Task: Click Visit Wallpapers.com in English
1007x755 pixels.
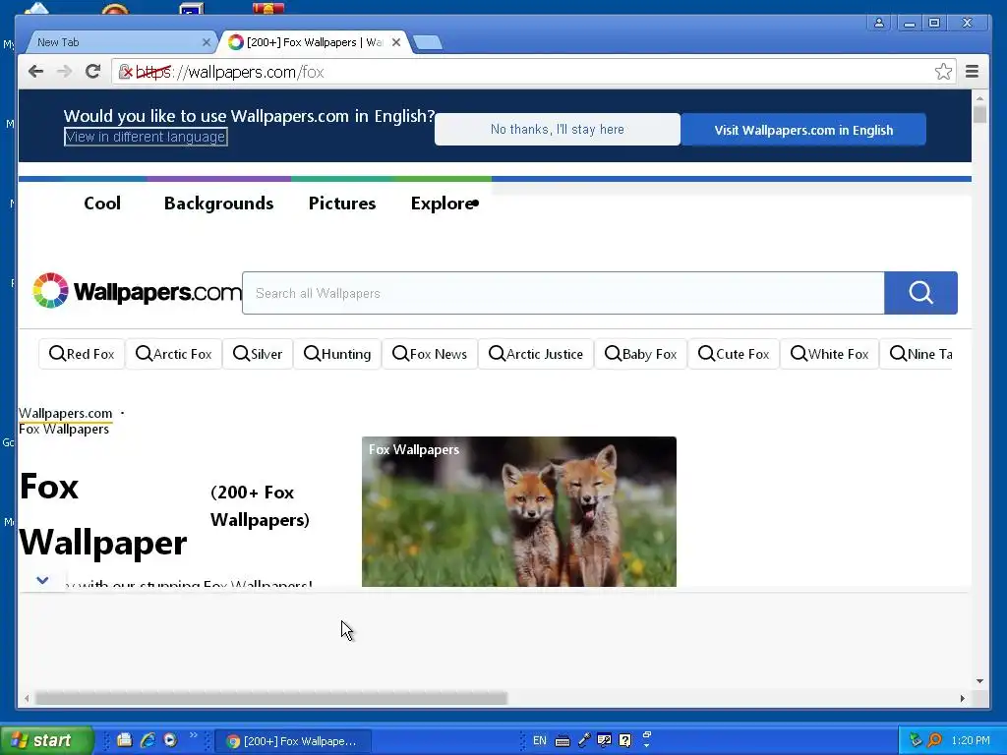Action: pyautogui.click(x=803, y=130)
